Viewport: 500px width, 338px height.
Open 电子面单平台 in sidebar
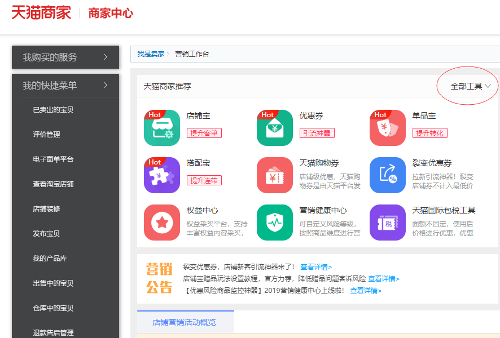tap(53, 159)
